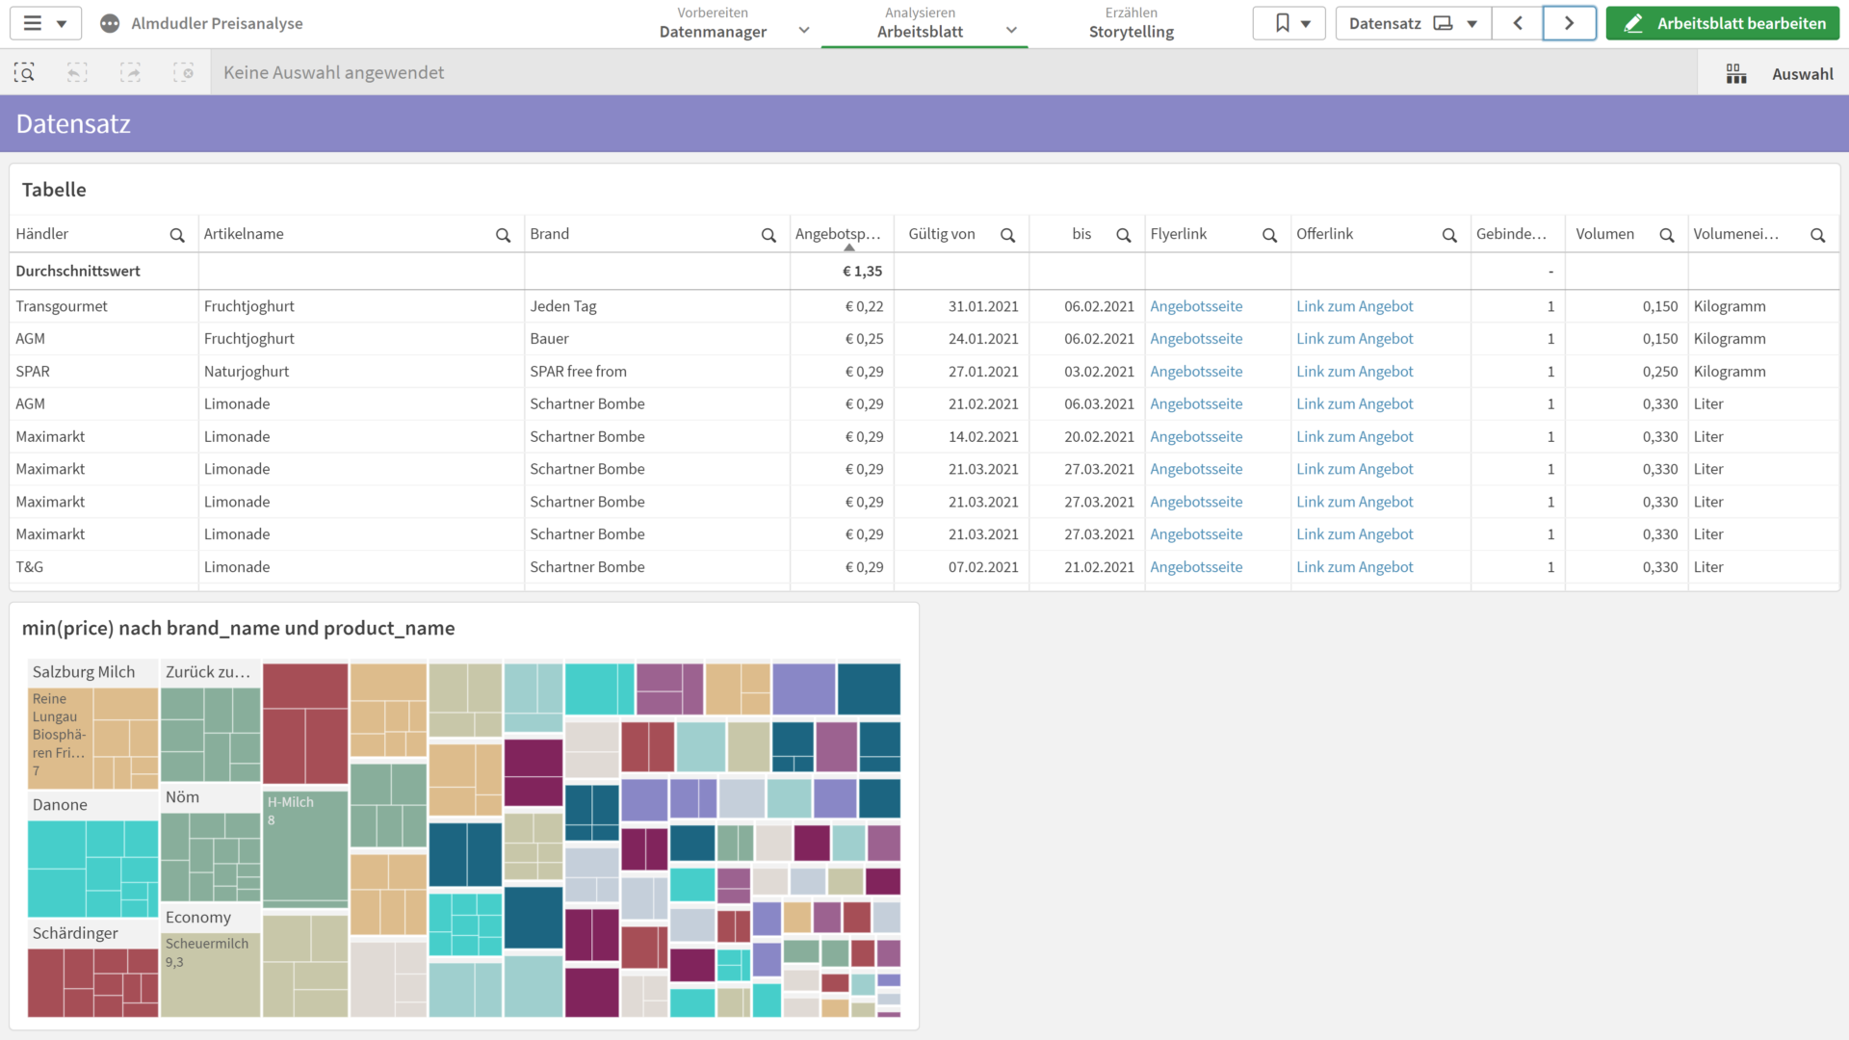The width and height of the screenshot is (1849, 1040).
Task: Open the bookmarks icon
Action: [1283, 23]
